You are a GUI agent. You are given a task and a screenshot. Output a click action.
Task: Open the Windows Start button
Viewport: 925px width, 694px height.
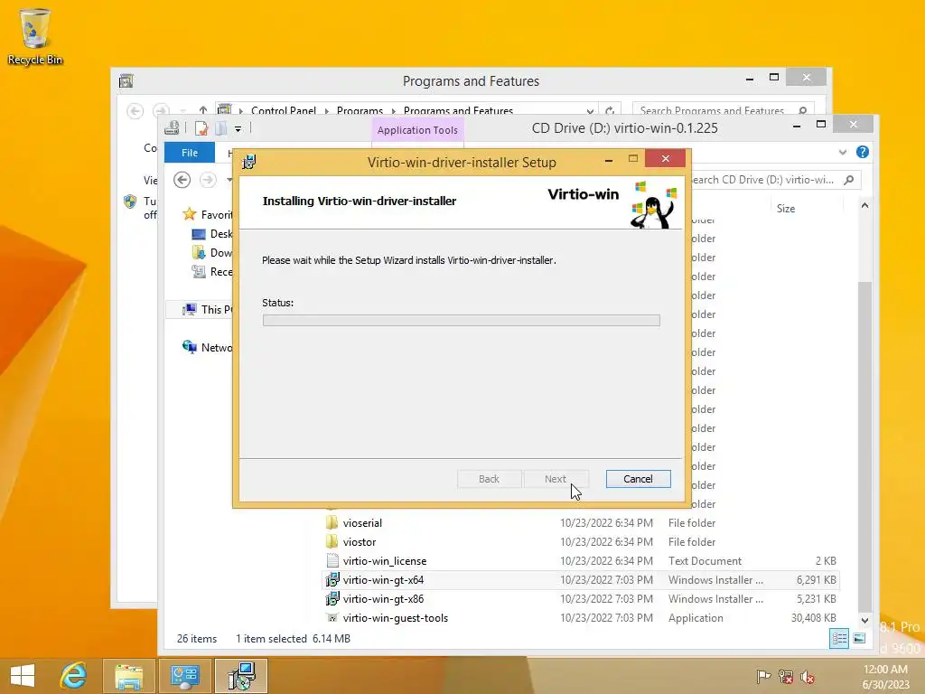pyautogui.click(x=23, y=676)
